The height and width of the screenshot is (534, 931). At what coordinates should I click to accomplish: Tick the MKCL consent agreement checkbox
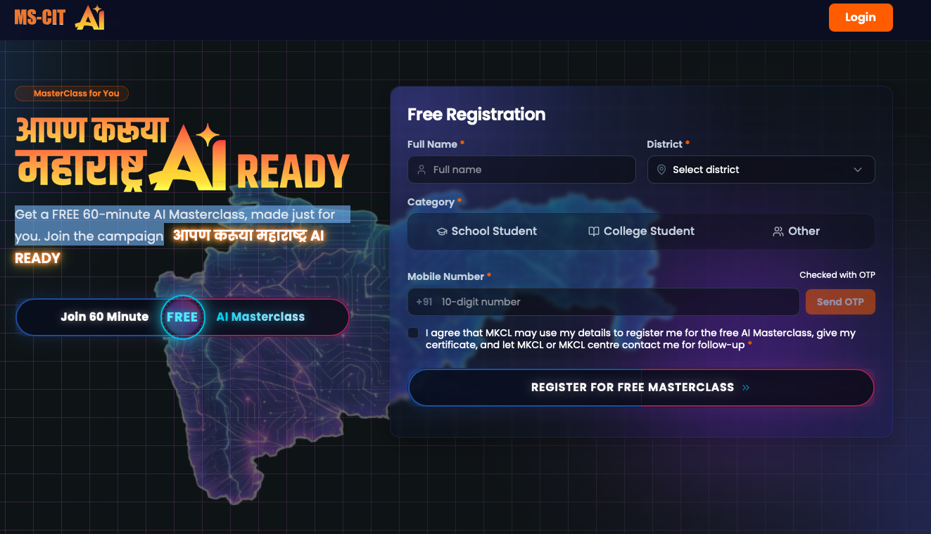(413, 333)
